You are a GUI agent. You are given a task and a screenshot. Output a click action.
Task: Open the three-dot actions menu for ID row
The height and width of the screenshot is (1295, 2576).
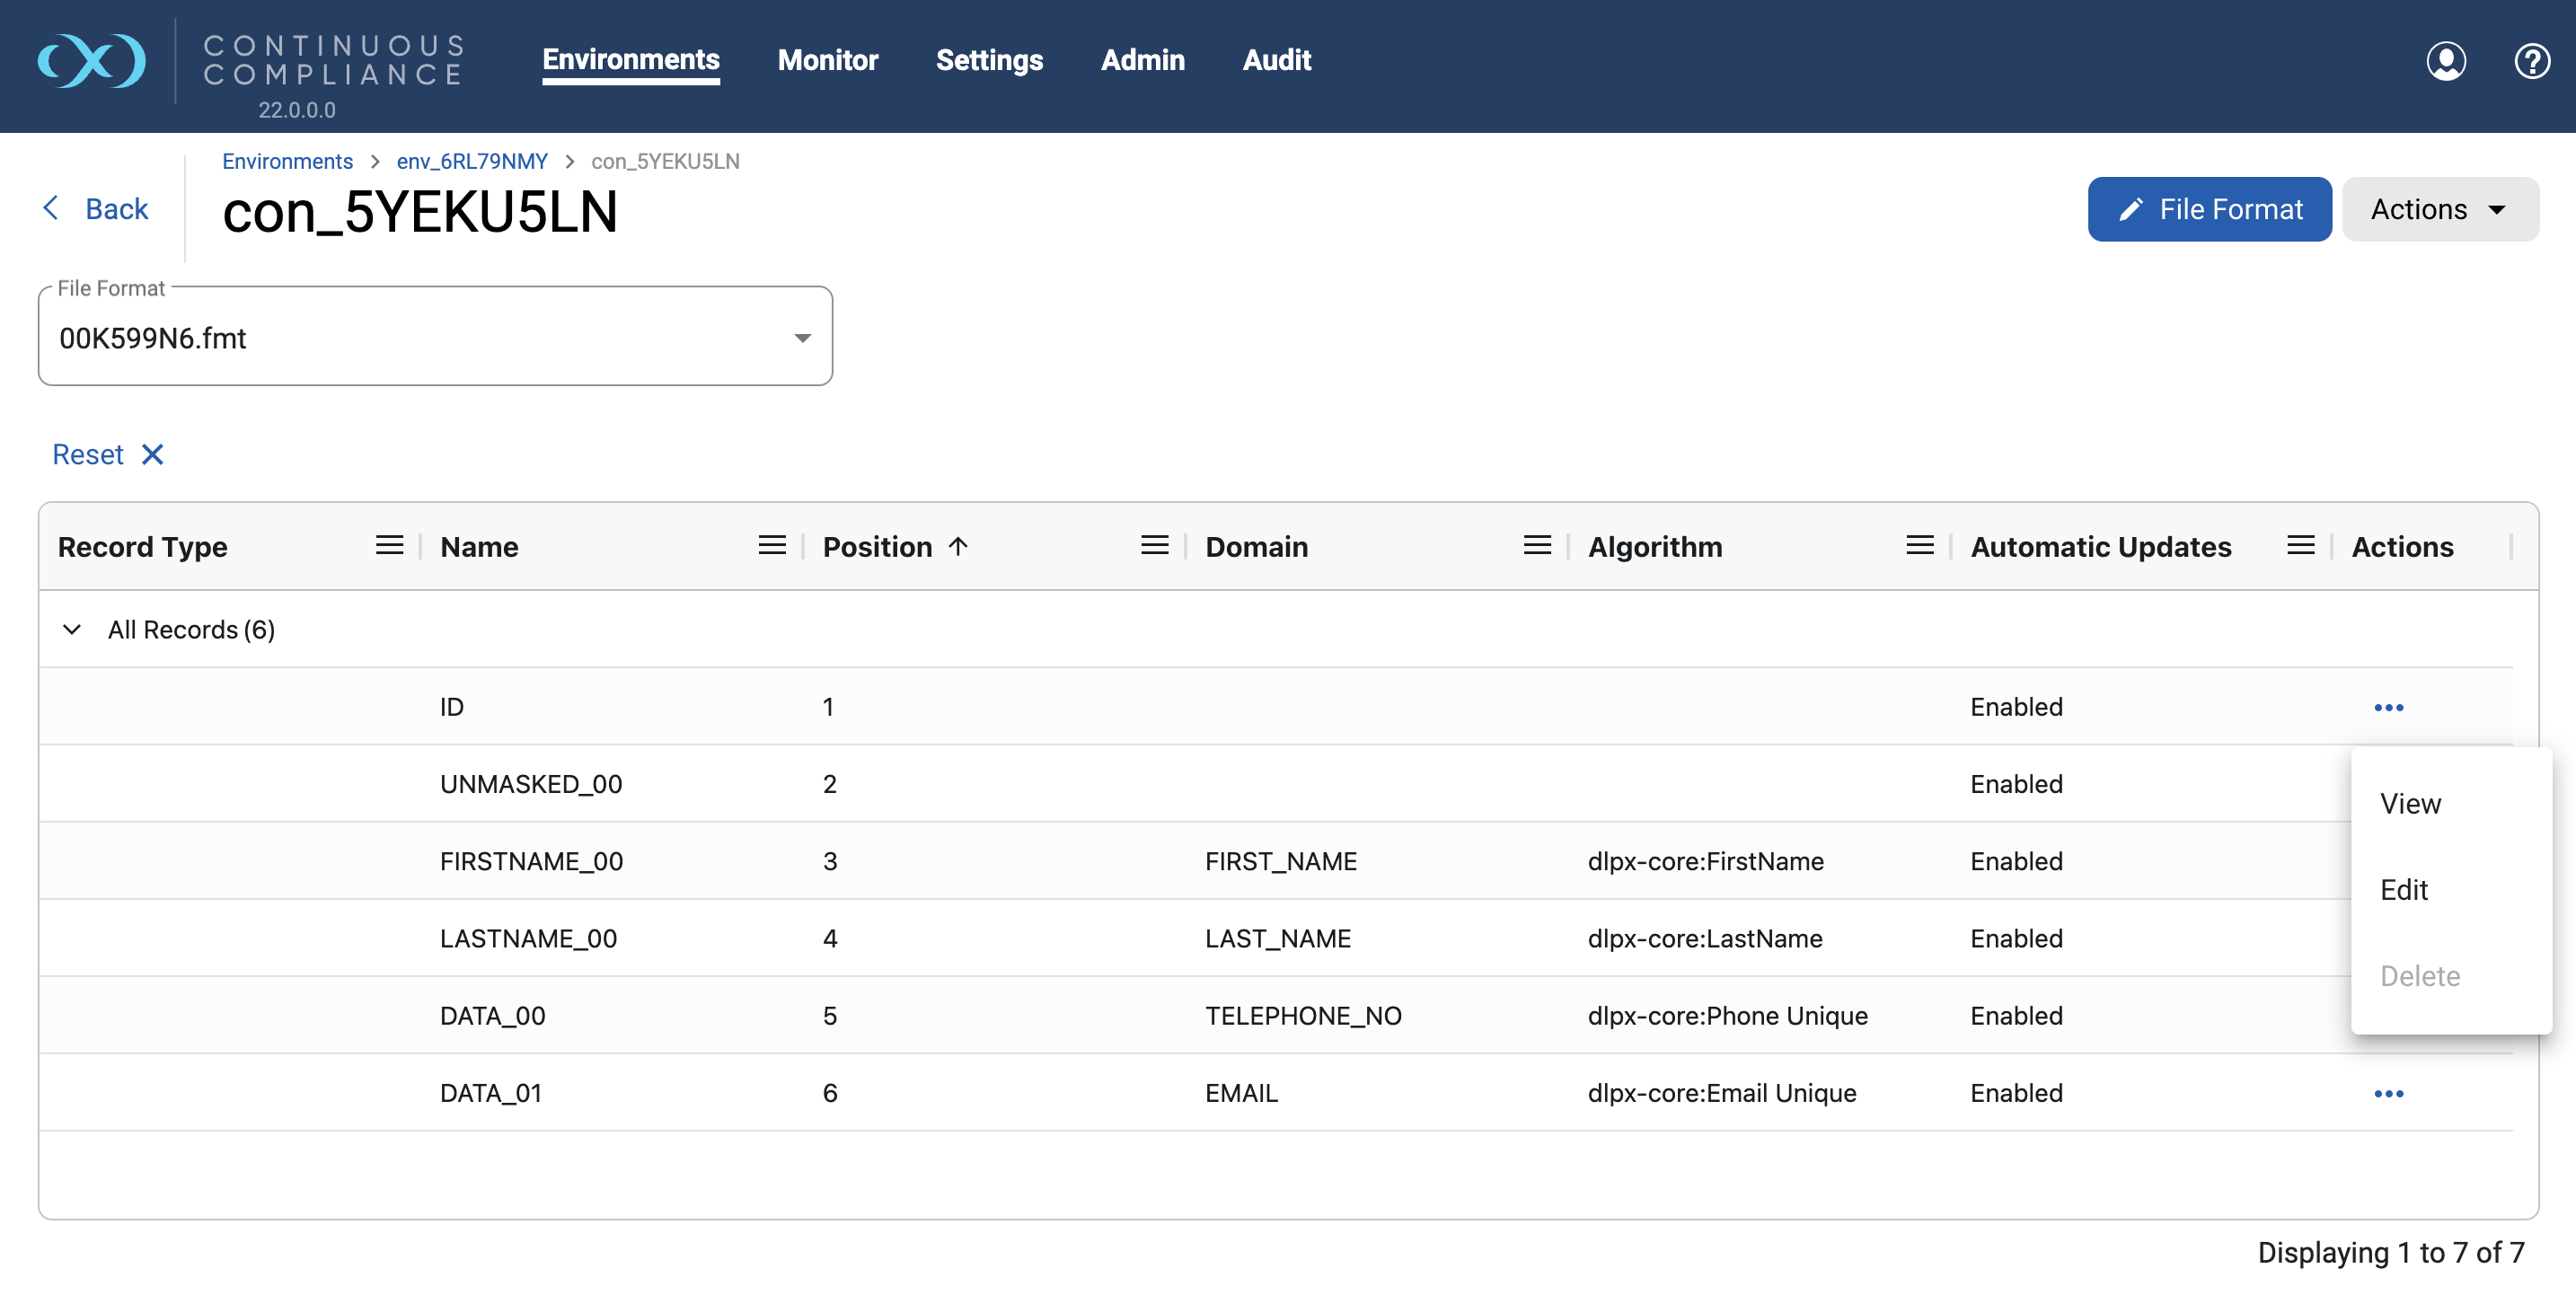coord(2389,707)
